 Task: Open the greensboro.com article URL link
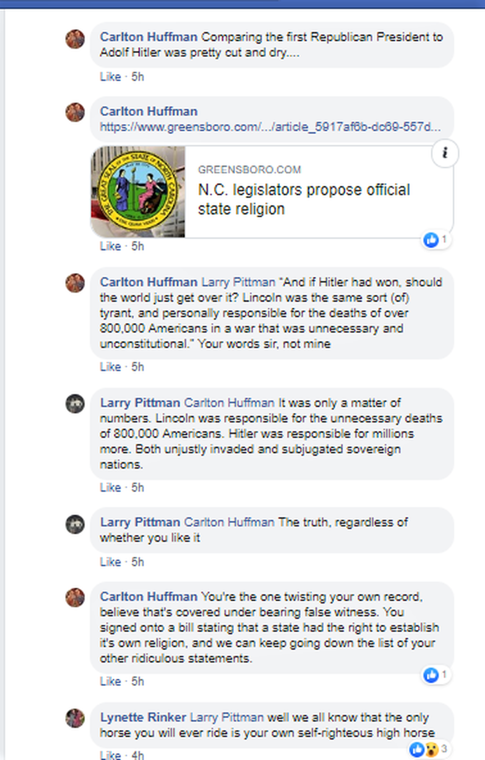point(270,127)
